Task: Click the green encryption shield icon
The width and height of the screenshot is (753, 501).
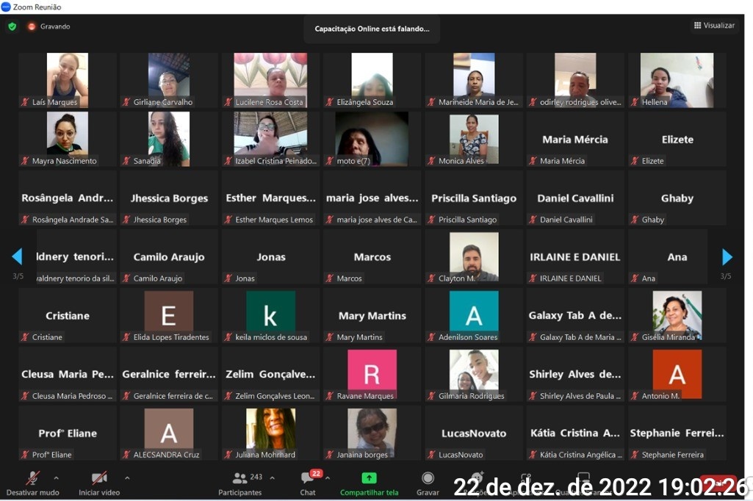Action: tap(12, 26)
